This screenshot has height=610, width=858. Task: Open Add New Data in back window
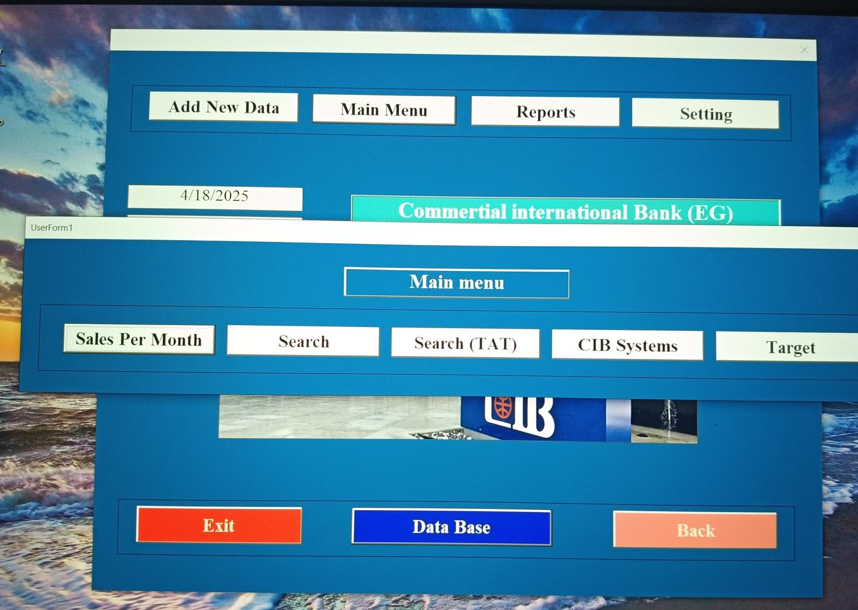pos(224,107)
